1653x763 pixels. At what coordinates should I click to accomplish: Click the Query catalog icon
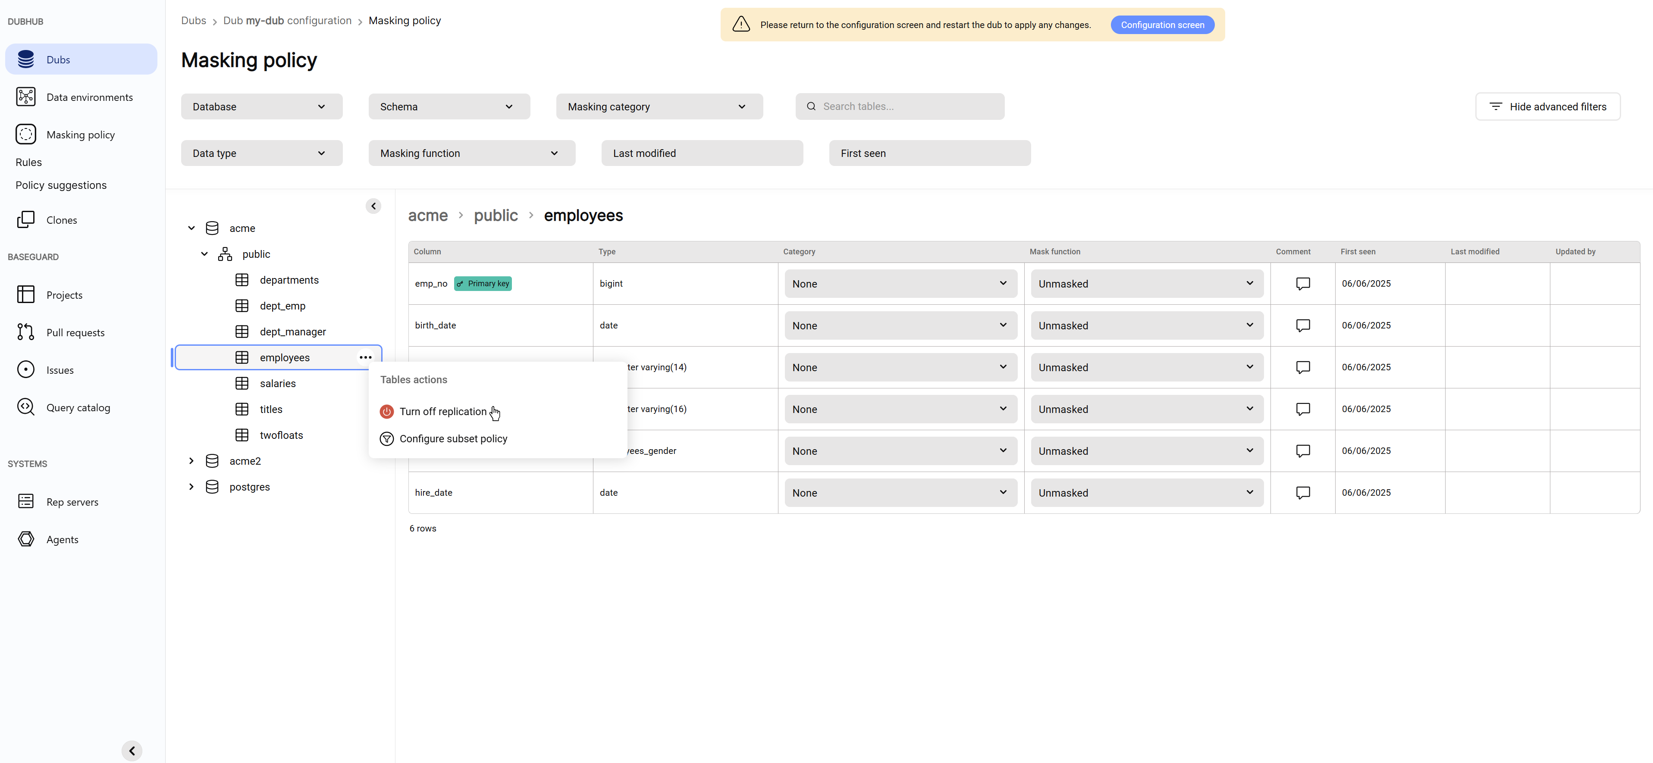[x=26, y=407]
